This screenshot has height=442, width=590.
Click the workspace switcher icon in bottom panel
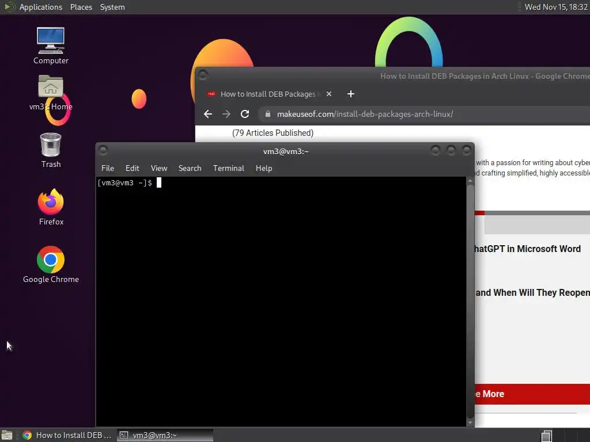(546, 436)
